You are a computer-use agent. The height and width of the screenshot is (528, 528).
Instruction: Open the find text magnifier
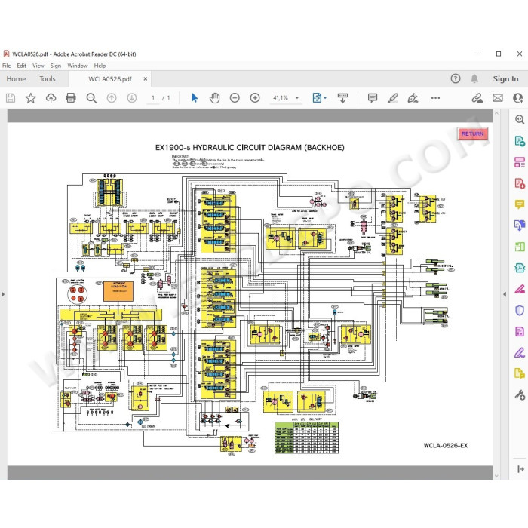pyautogui.click(x=91, y=98)
